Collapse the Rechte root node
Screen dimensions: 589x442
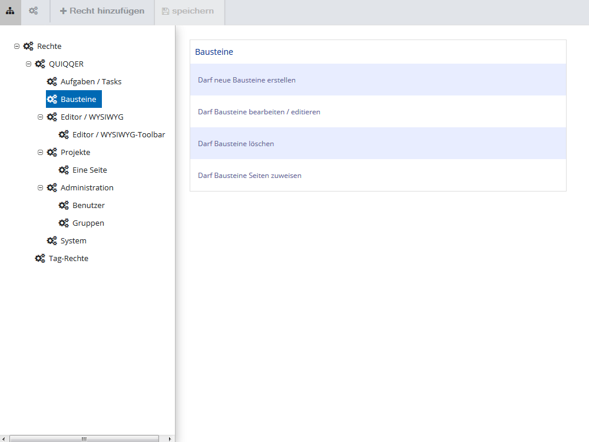click(16, 46)
